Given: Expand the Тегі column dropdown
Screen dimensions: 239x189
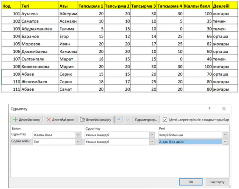Looking at the screenshot, I should point(78,142).
